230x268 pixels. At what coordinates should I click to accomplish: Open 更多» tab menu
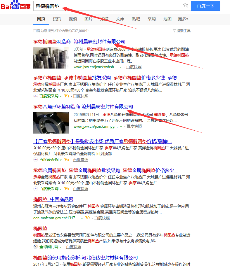tap(183, 19)
